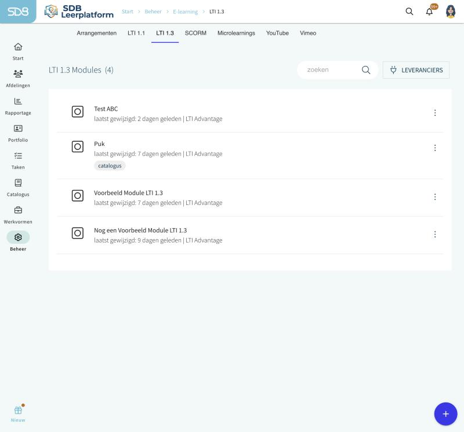Viewport: 464px width, 432px height.
Task: Click 'laatst gewijzigd: 9 dagen geleden' text
Action: pyautogui.click(x=137, y=240)
